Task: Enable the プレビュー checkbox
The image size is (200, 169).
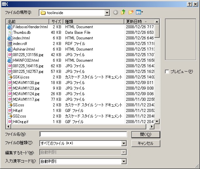Action: point(167,72)
